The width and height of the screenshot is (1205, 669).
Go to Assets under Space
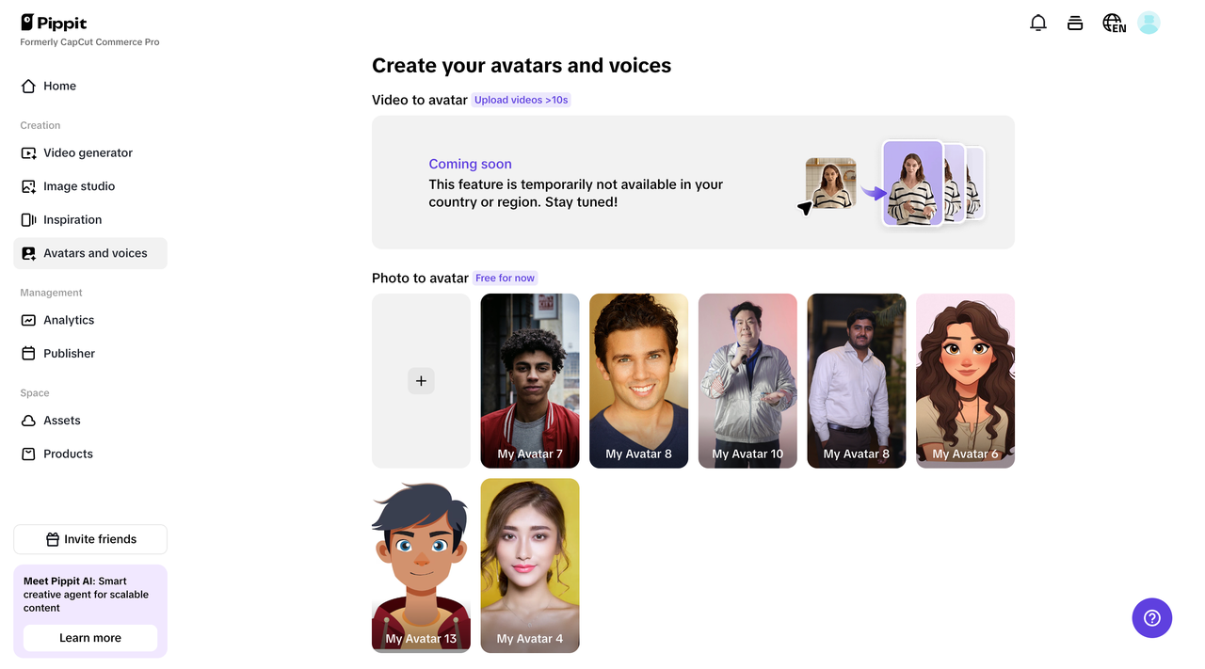point(62,421)
